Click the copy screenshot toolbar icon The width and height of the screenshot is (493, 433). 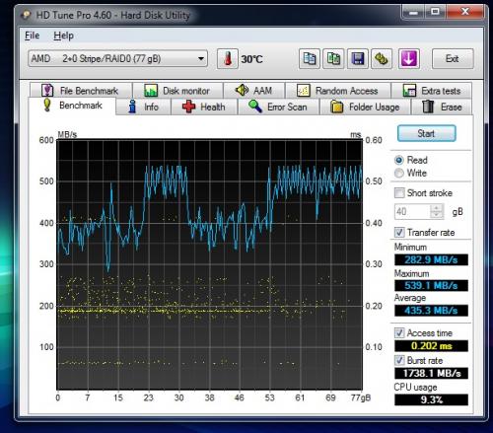333,59
